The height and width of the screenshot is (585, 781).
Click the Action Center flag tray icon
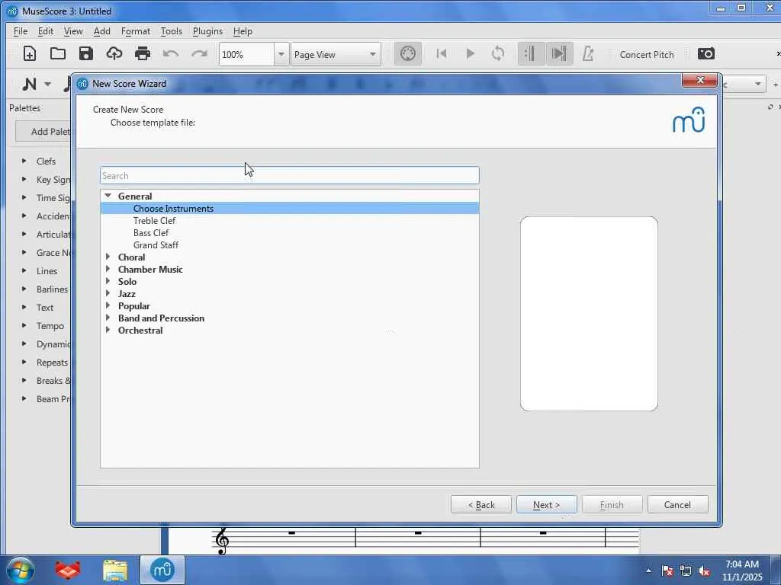pos(667,571)
